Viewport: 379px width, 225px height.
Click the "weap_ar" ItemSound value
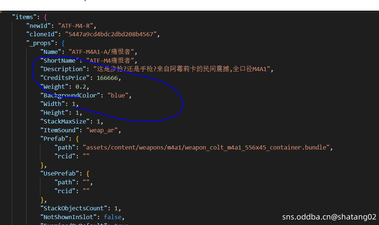tap(103, 130)
